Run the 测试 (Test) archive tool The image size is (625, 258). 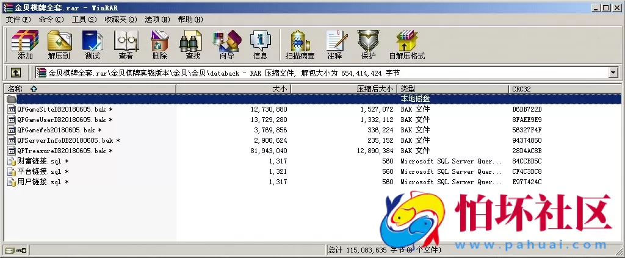coord(93,45)
